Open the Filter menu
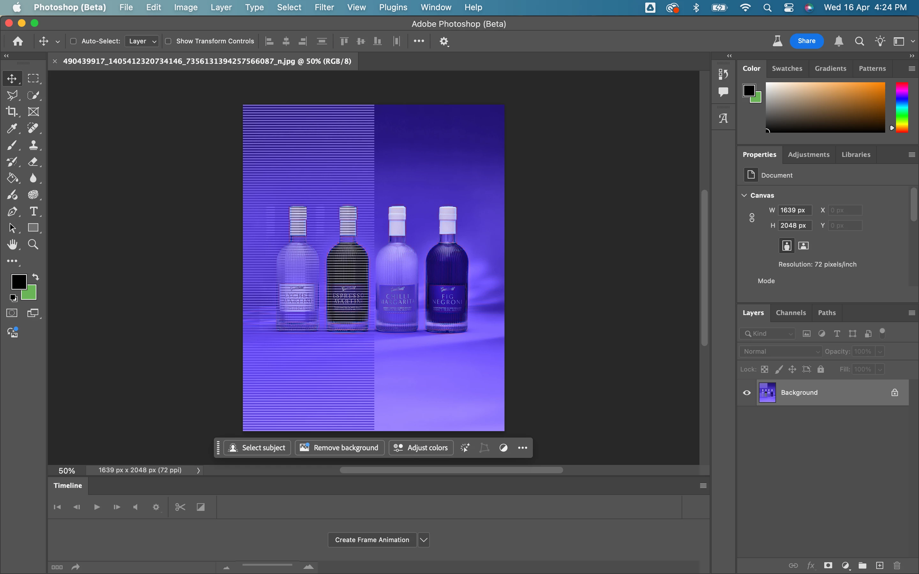 click(x=324, y=7)
